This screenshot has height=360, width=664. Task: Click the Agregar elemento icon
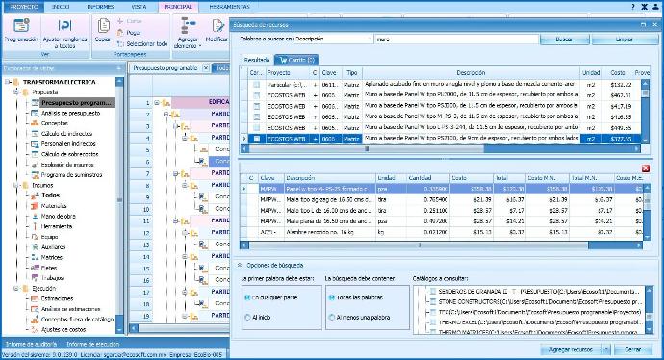[x=188, y=25]
